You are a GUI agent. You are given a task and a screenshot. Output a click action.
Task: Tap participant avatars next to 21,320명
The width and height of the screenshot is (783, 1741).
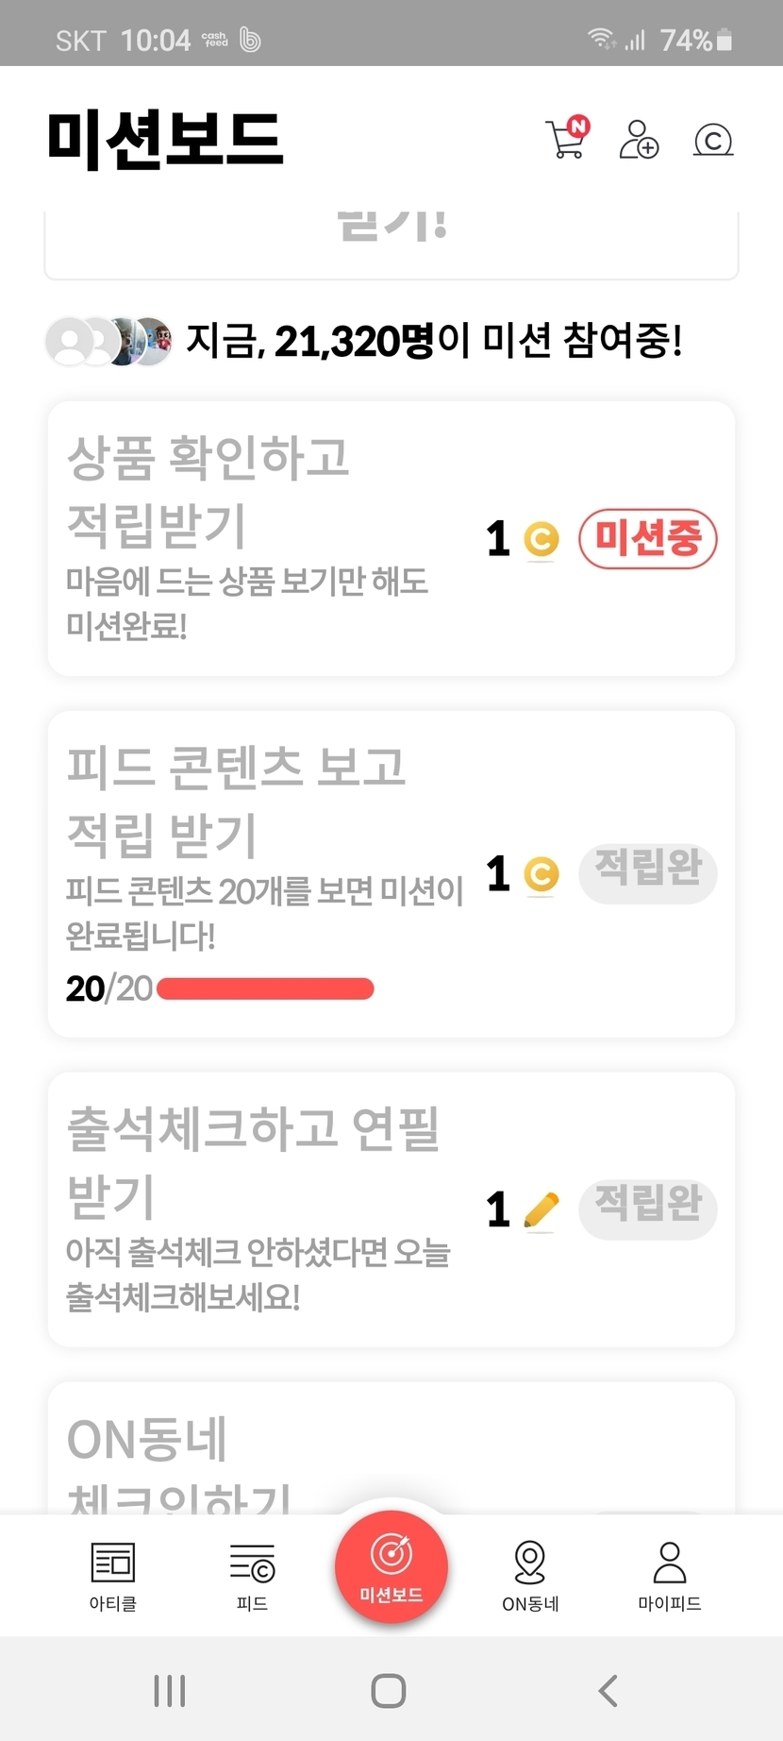109,341
